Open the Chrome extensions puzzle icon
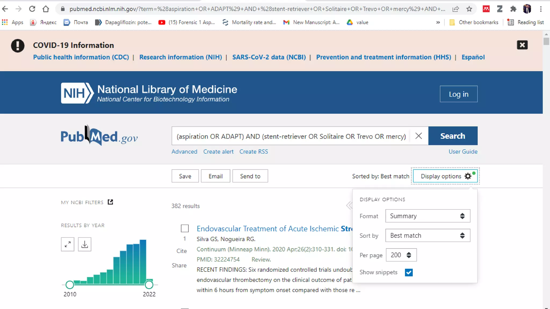 (x=513, y=9)
